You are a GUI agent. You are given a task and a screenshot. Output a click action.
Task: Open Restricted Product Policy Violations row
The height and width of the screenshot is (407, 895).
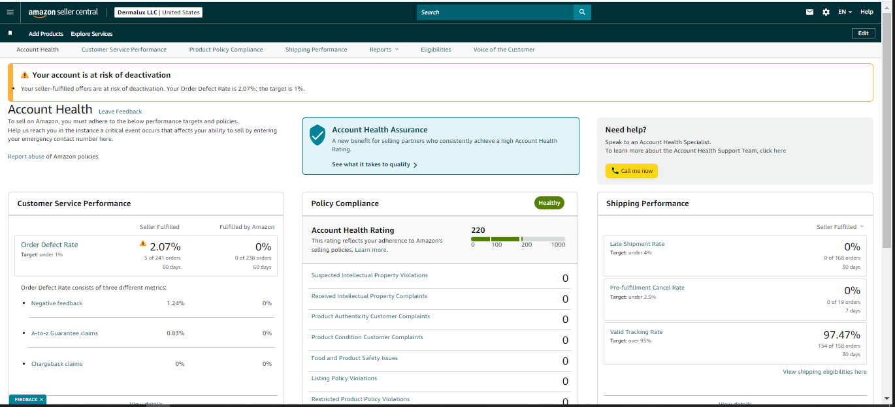[440, 400]
